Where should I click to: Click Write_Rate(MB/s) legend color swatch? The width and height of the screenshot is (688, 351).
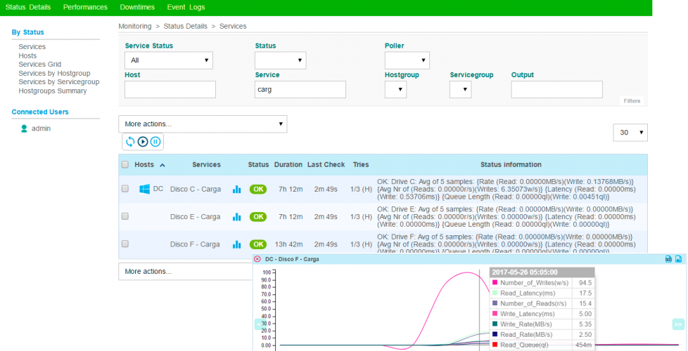[495, 324]
